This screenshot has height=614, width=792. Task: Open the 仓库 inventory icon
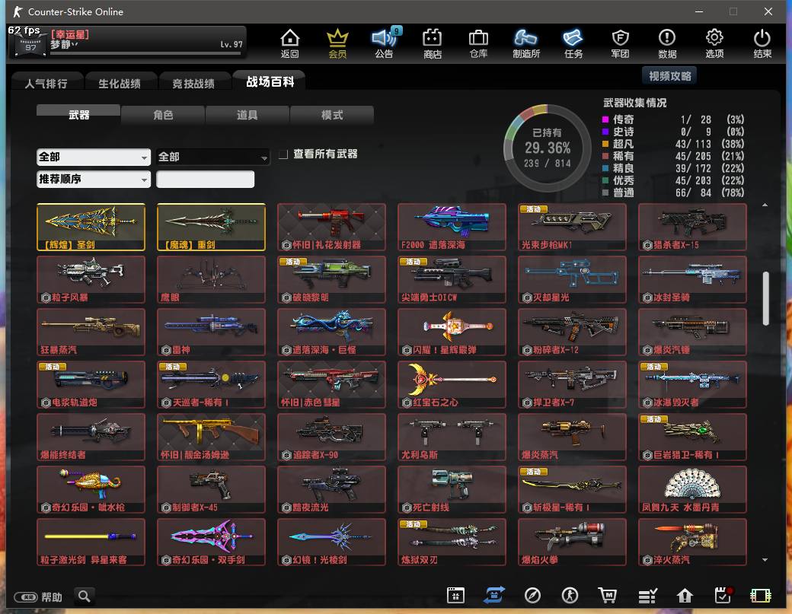pos(478,43)
